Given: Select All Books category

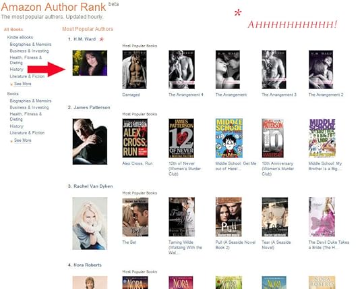Looking at the screenshot, I should [x=13, y=29].
